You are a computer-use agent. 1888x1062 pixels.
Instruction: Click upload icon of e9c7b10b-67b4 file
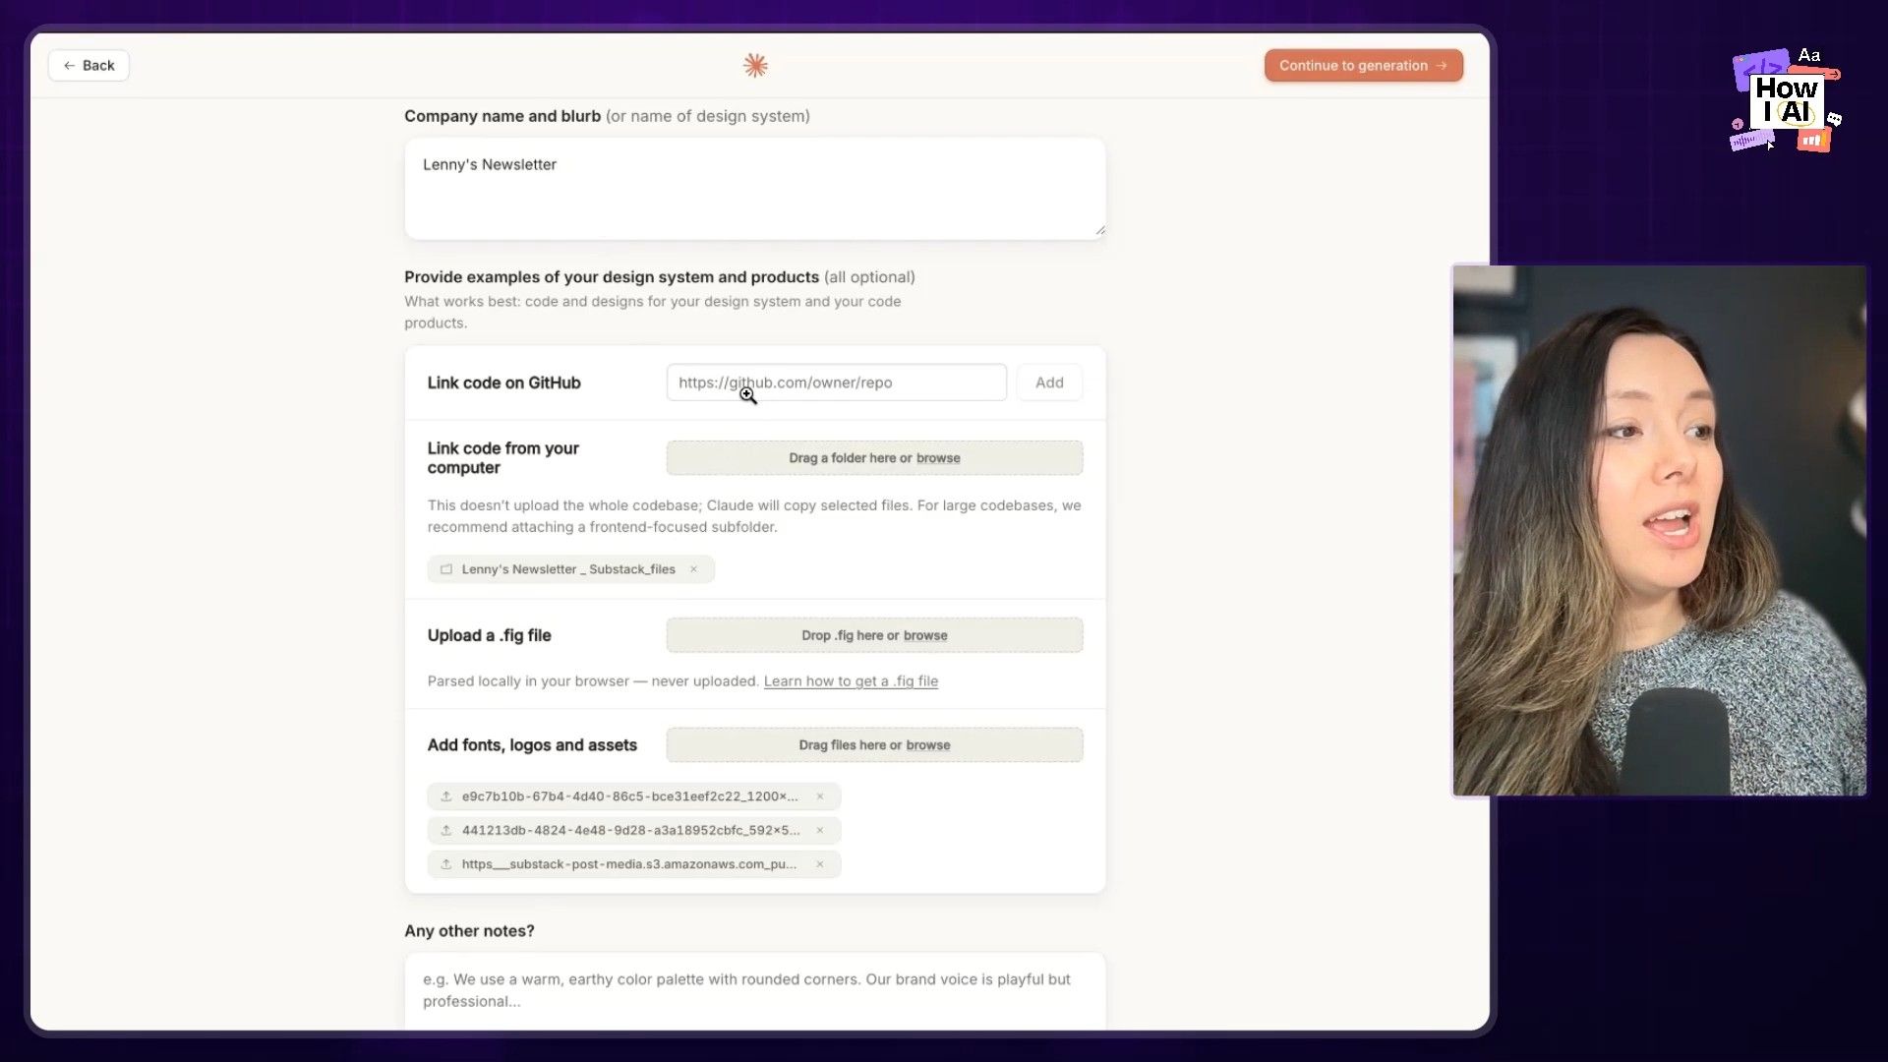coord(446,796)
